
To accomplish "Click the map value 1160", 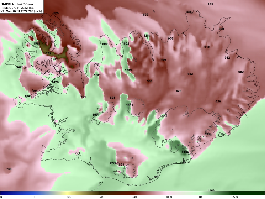I will (x=211, y=190).
